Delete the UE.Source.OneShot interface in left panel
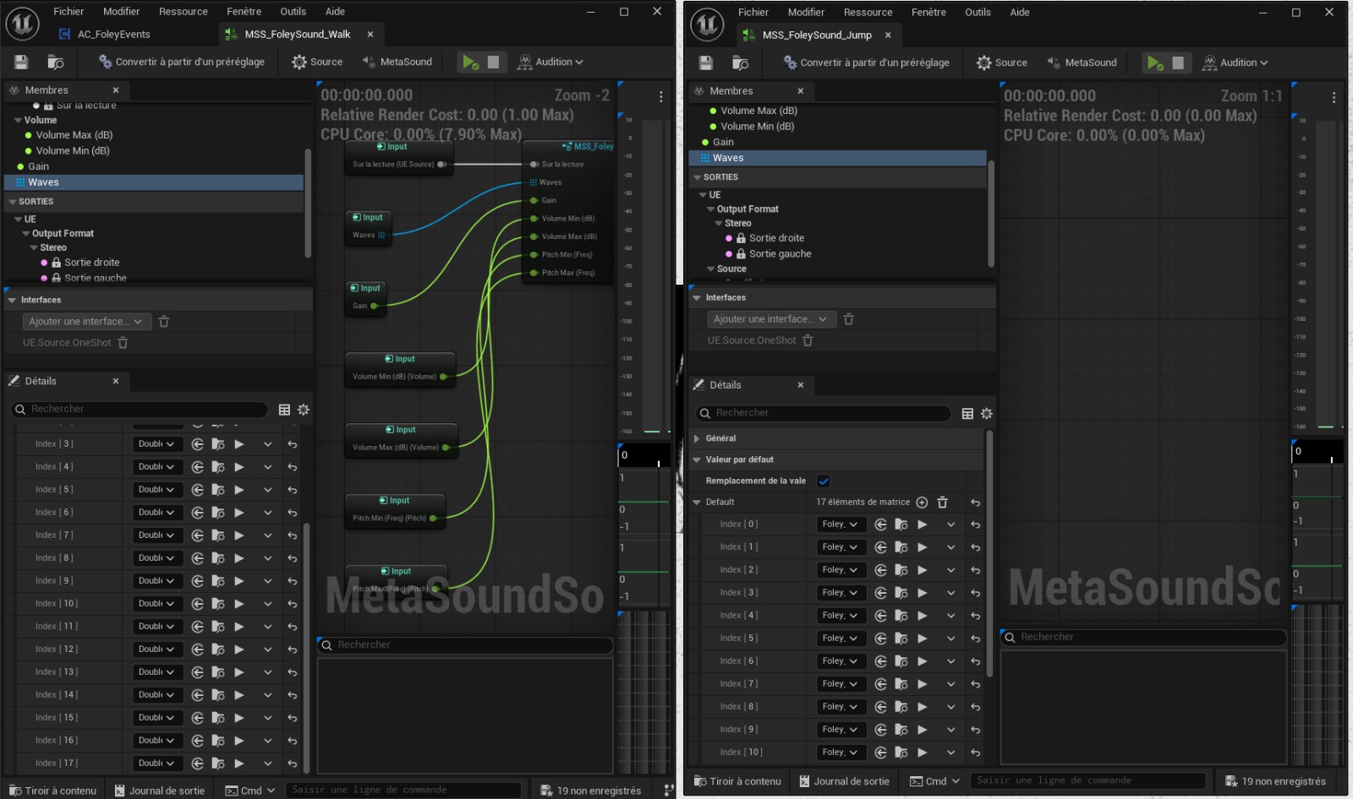Screen dimensions: 1353x799 coord(123,343)
